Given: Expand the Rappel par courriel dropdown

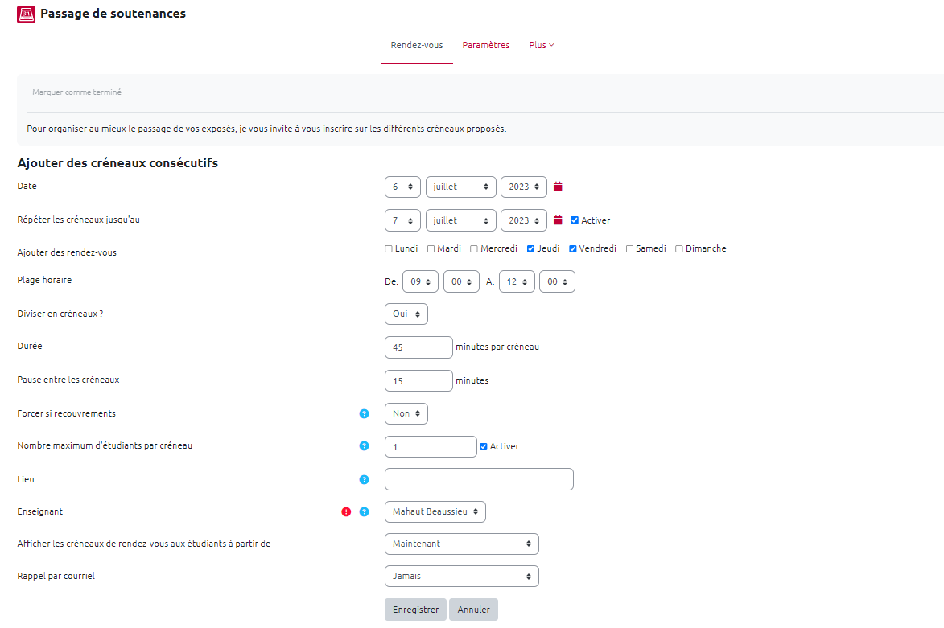Looking at the screenshot, I should pyautogui.click(x=461, y=577).
